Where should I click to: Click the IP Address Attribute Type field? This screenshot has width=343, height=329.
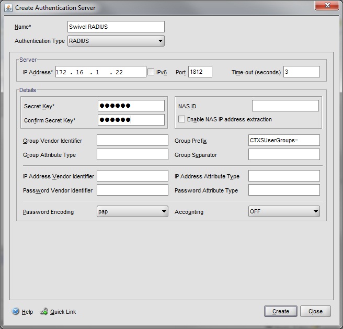(284, 176)
